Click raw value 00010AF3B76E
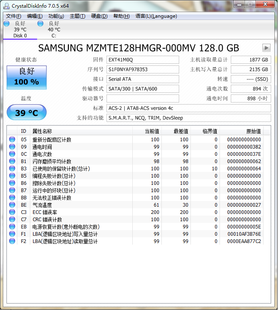This screenshot has height=310, width=278. pyautogui.click(x=244, y=234)
